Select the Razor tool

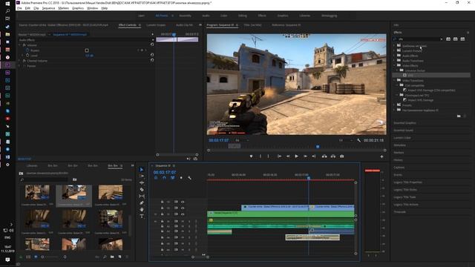coord(142,190)
